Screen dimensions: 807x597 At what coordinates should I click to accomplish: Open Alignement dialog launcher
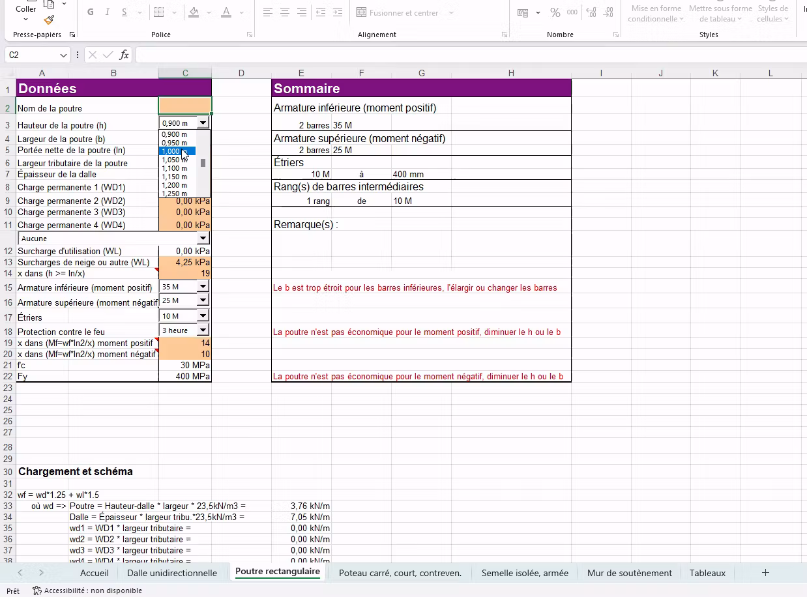coord(505,35)
